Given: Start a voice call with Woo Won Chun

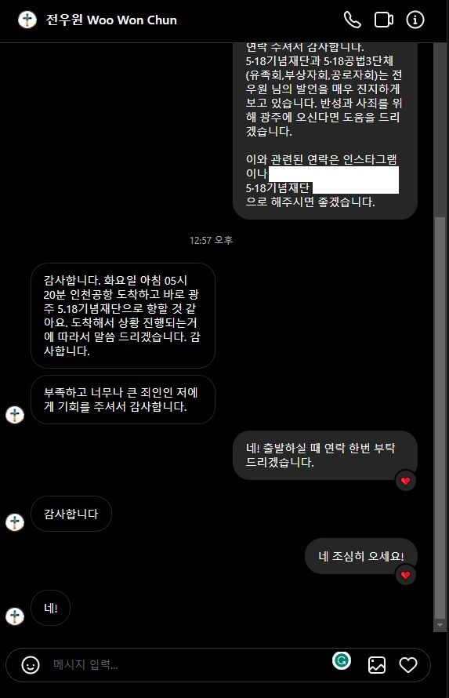Looking at the screenshot, I should click(353, 20).
